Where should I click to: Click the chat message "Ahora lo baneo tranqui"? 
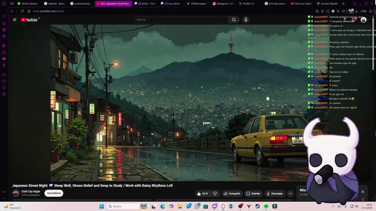343,90
